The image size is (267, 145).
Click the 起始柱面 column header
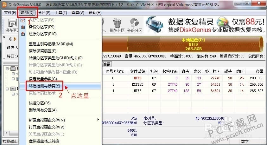point(170,71)
